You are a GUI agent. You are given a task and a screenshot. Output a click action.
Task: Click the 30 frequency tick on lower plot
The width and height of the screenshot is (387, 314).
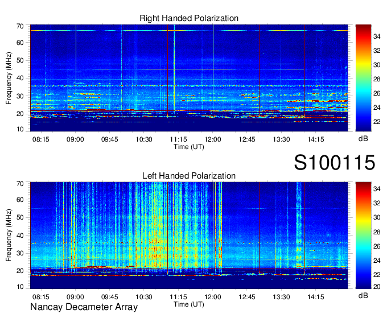(x=20, y=253)
